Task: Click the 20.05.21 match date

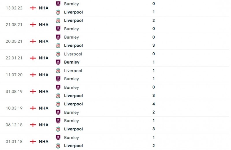Action: [14, 41]
